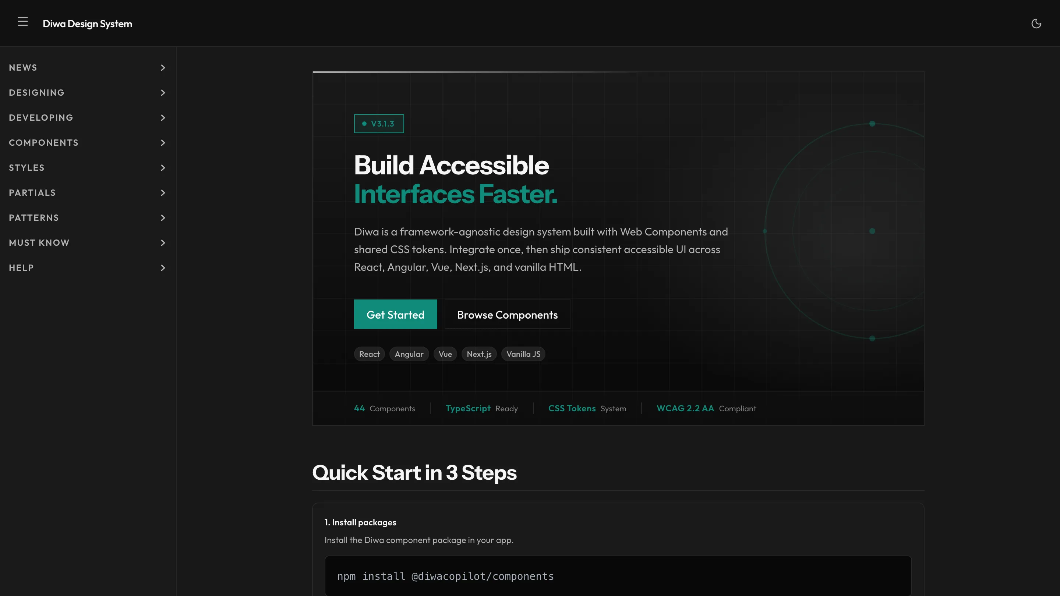
Task: Click the WCAG 2.2 AA Compliant stat
Action: [706, 408]
